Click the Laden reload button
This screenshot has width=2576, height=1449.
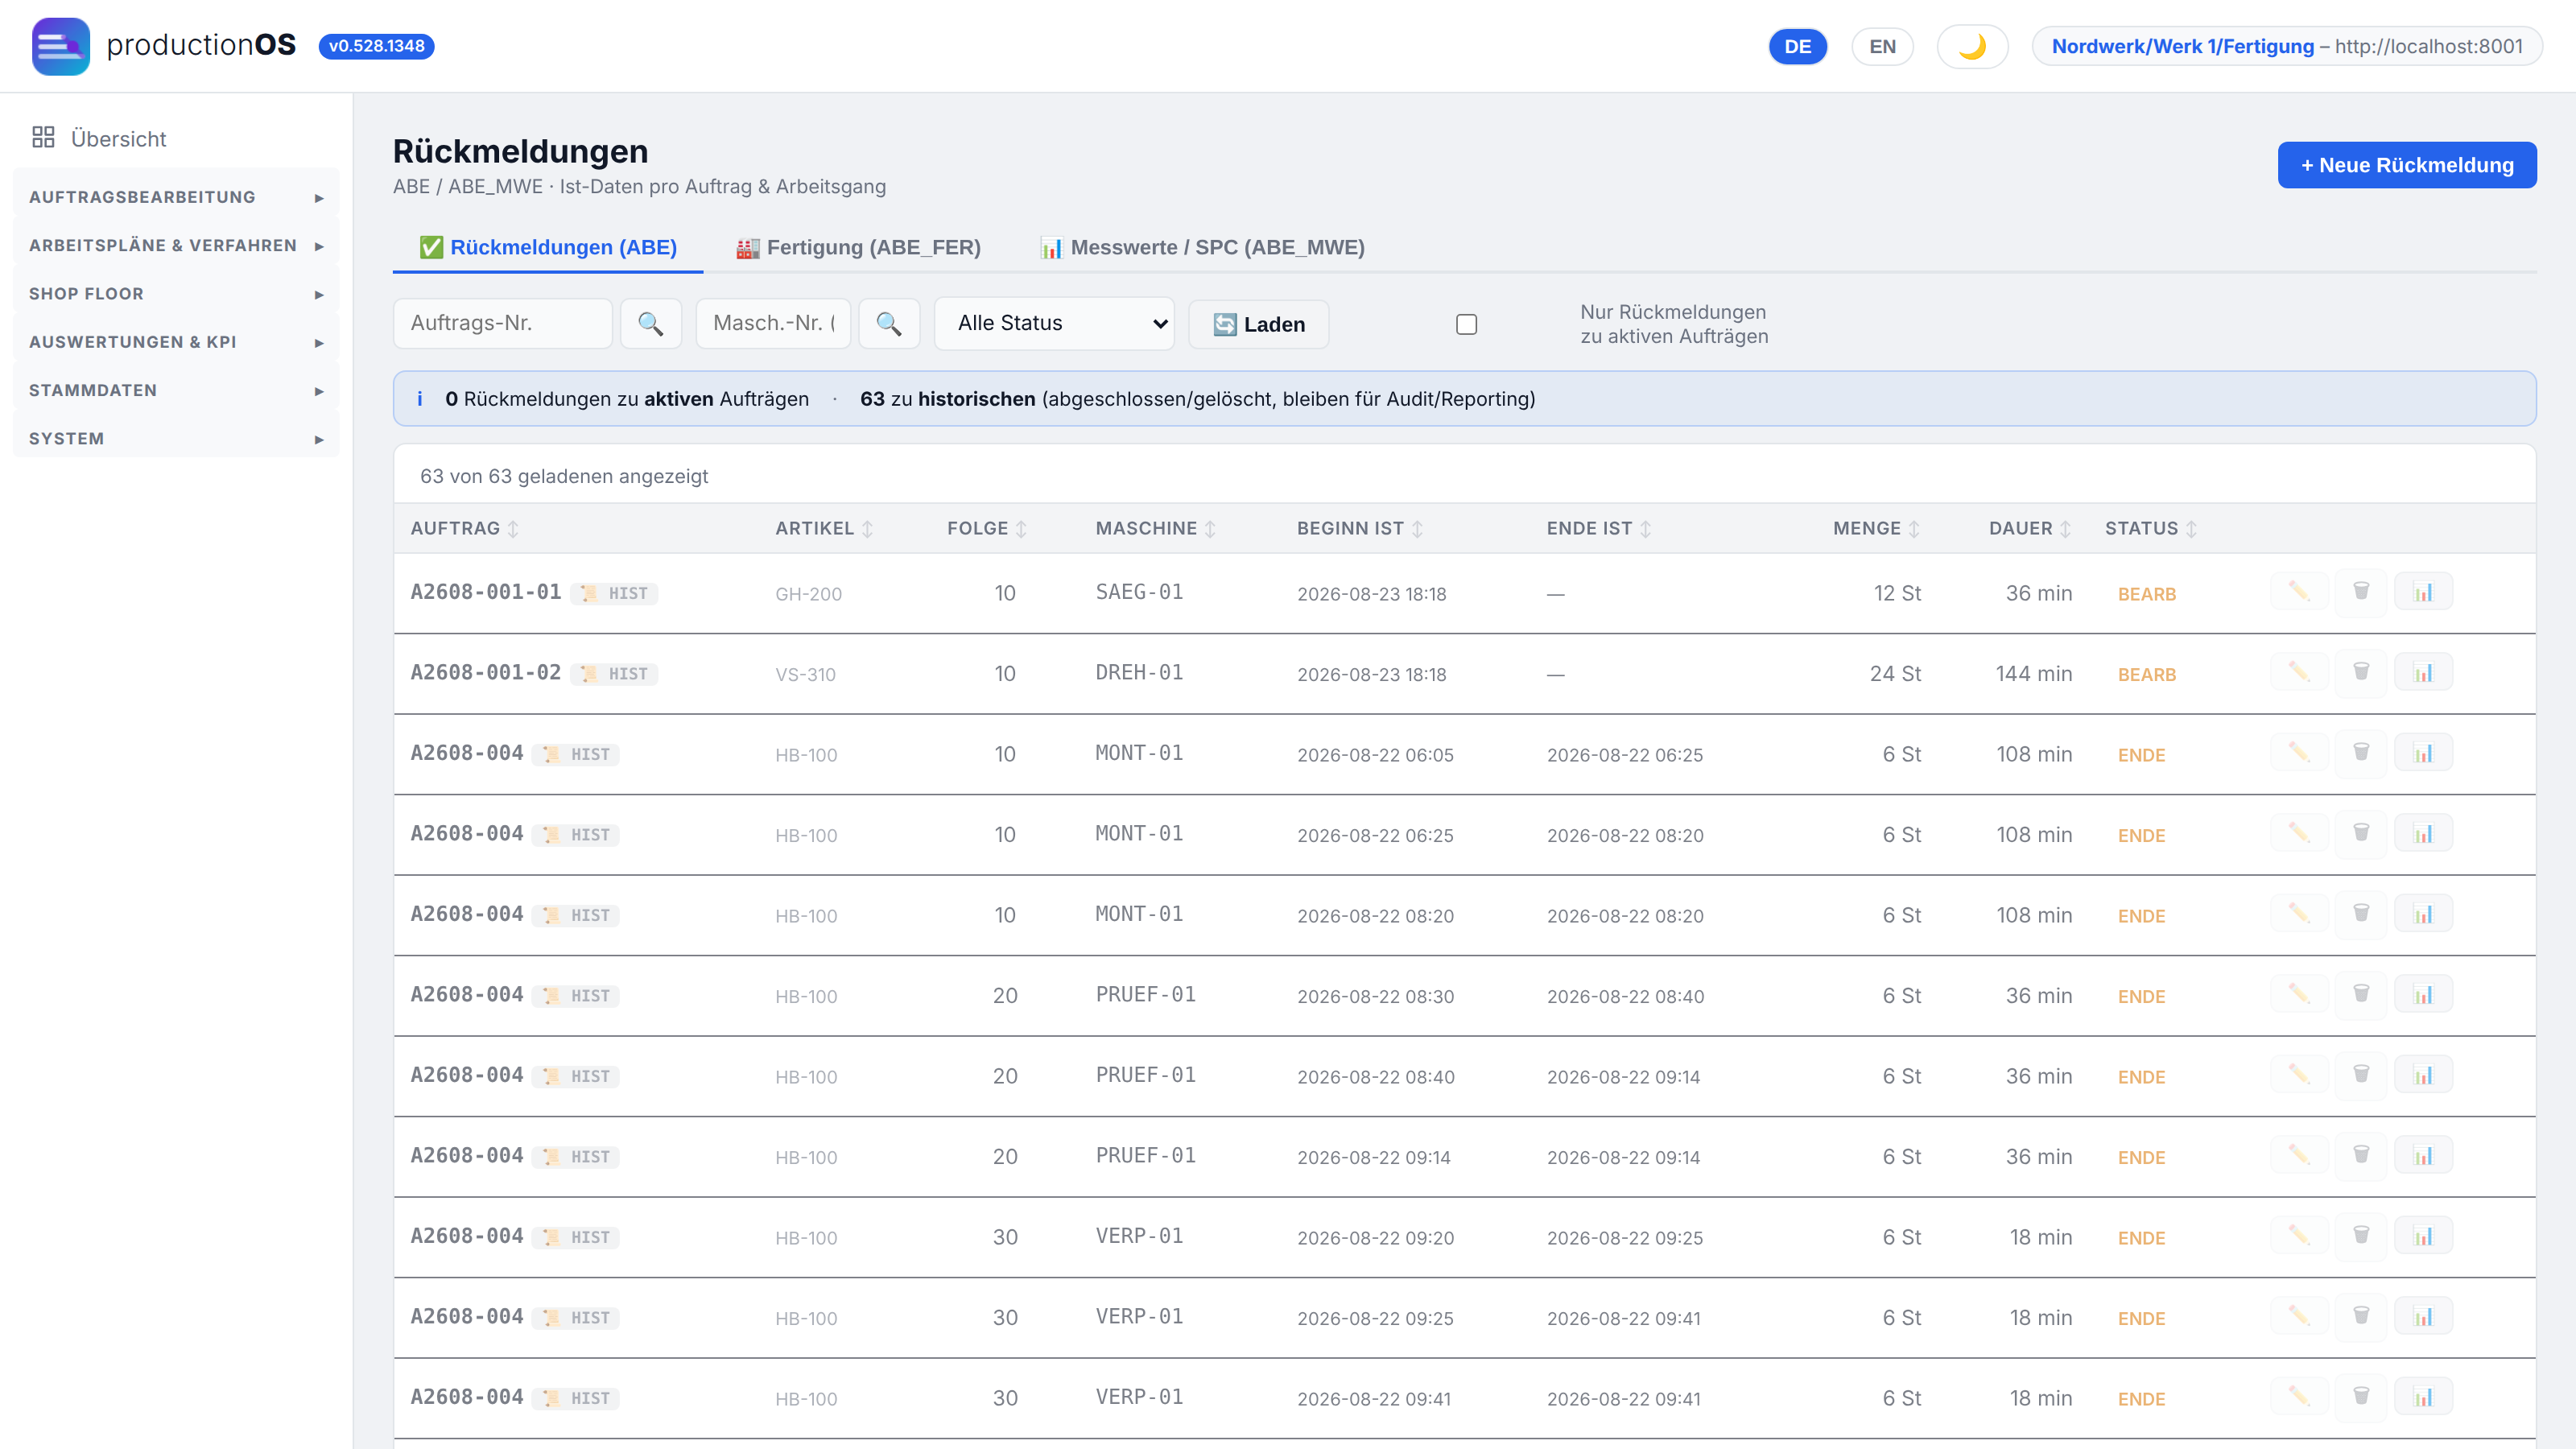(x=1258, y=324)
